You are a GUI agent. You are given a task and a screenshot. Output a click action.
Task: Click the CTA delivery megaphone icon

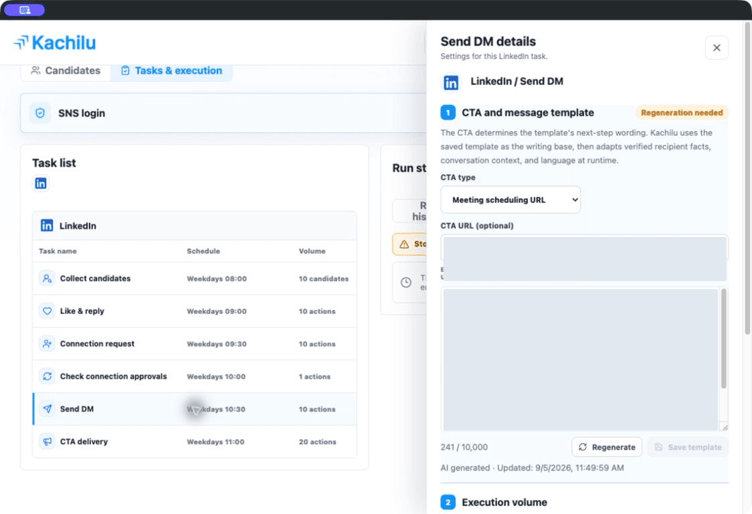coord(47,442)
